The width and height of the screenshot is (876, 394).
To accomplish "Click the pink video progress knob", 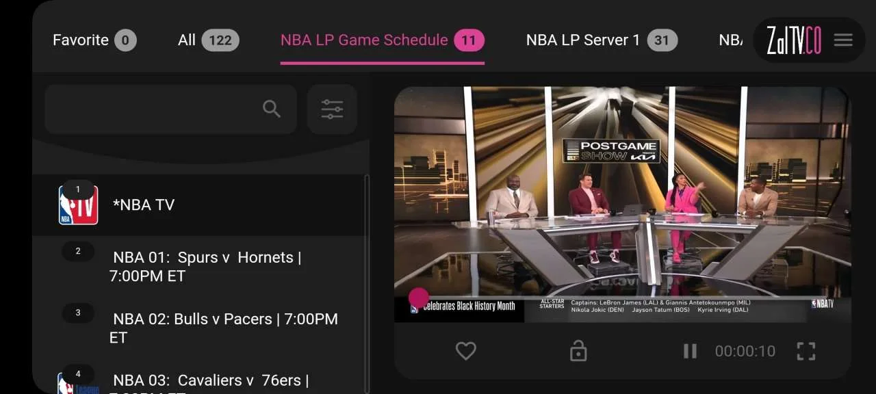I will (419, 298).
